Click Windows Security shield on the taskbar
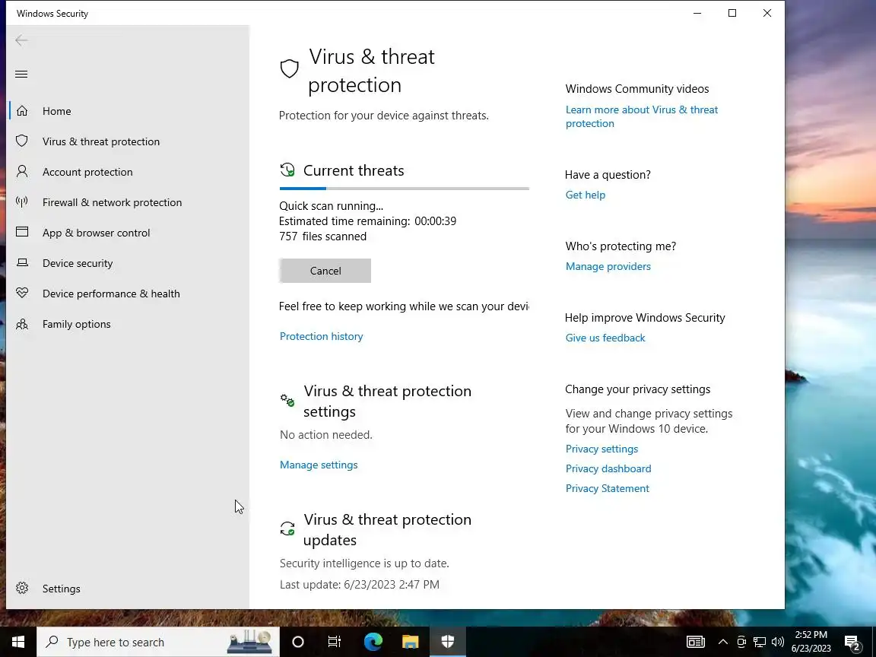Viewport: 876px width, 657px height. pos(447,642)
